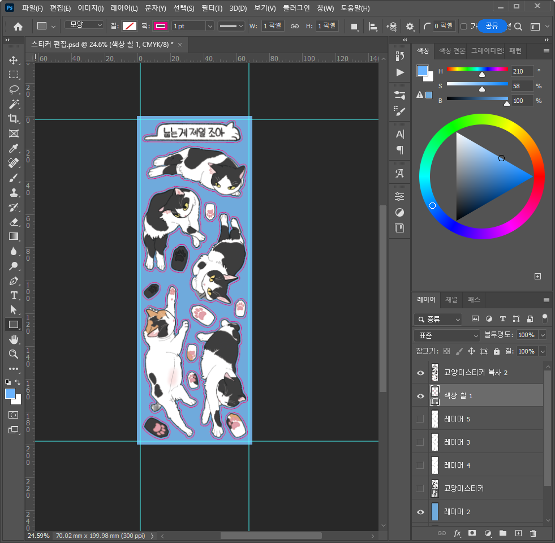The width and height of the screenshot is (555, 543).
Task: Toggle Quick Mask mode icon
Action: [14, 415]
